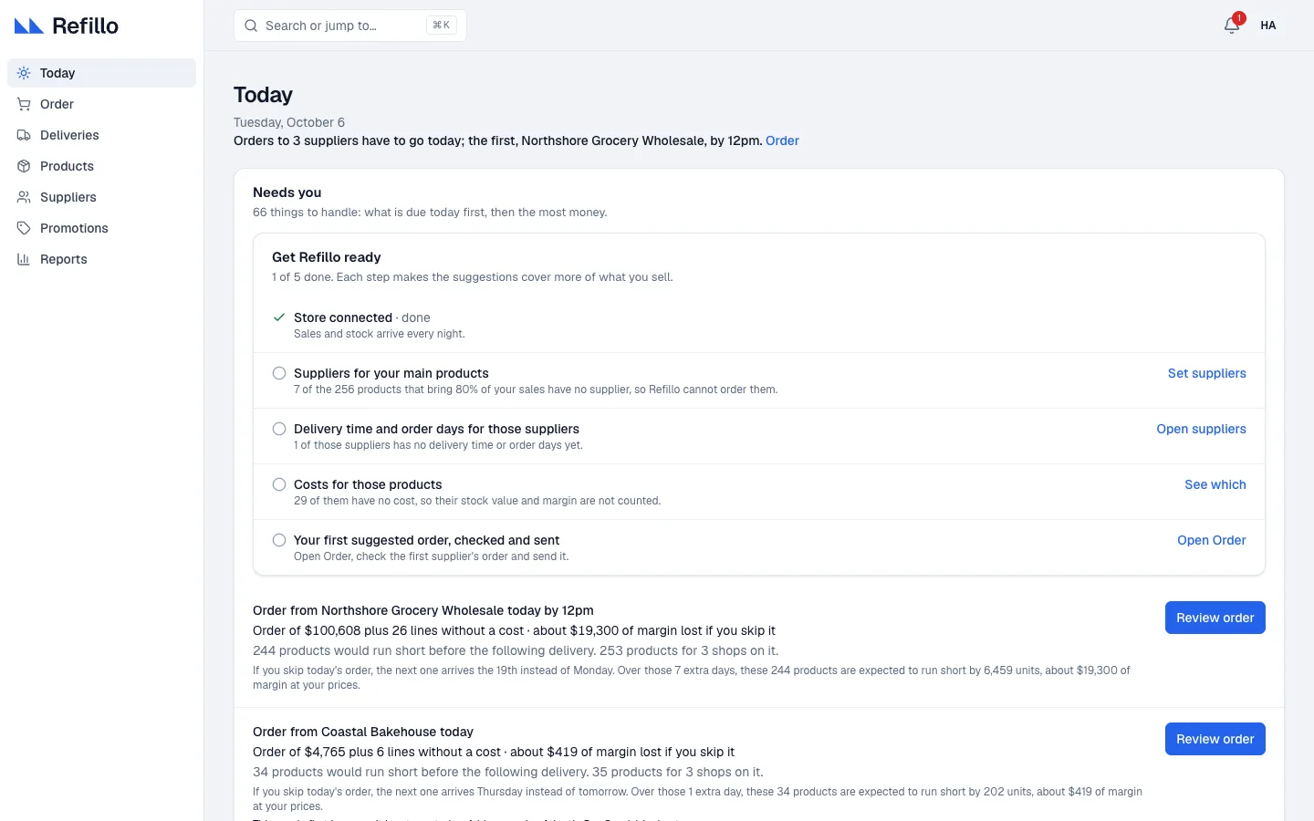The width and height of the screenshot is (1314, 821).
Task: Click the Open suppliers link
Action: (x=1201, y=429)
